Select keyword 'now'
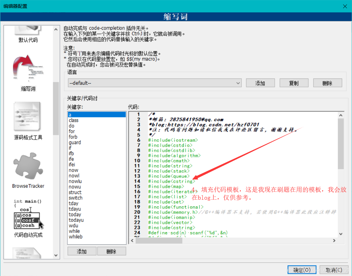 (97, 170)
